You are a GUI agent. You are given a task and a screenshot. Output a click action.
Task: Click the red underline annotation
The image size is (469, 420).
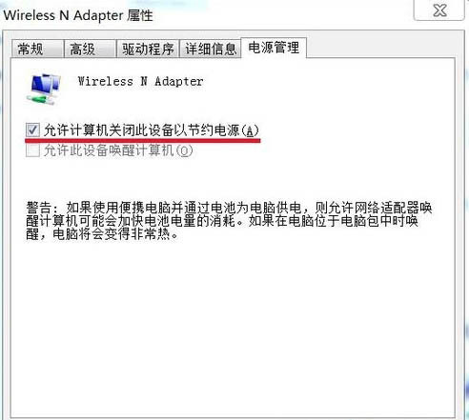click(143, 140)
